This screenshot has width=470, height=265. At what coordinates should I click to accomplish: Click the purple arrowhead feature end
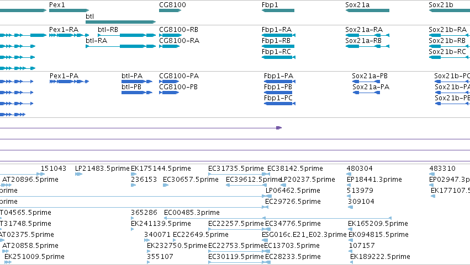pos(279,128)
